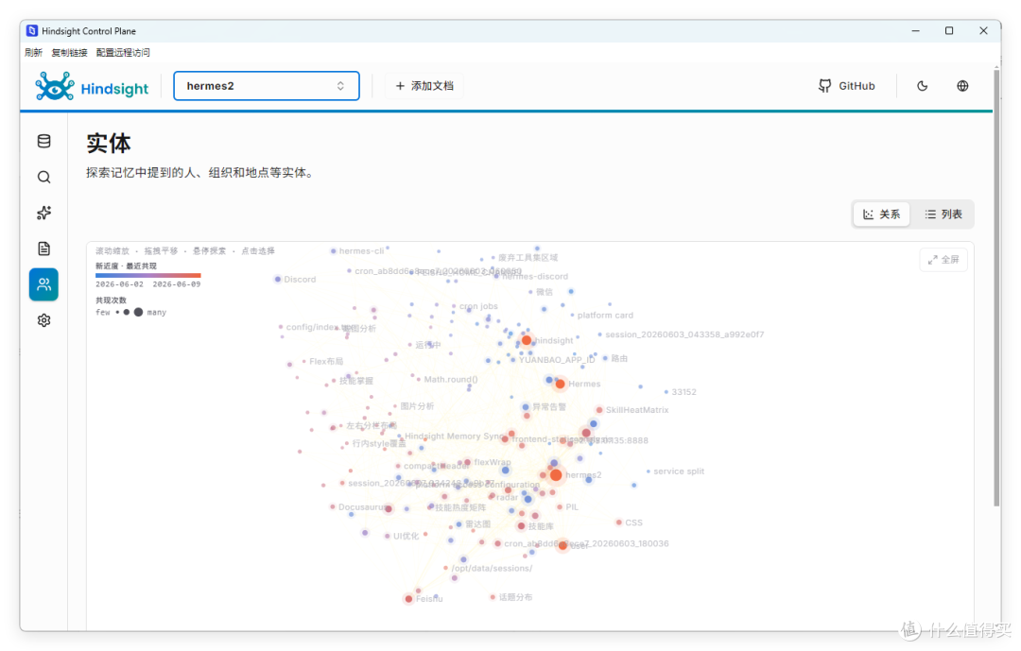Select the Docusaurus graph node
The height and width of the screenshot is (651, 1021).
[332, 506]
